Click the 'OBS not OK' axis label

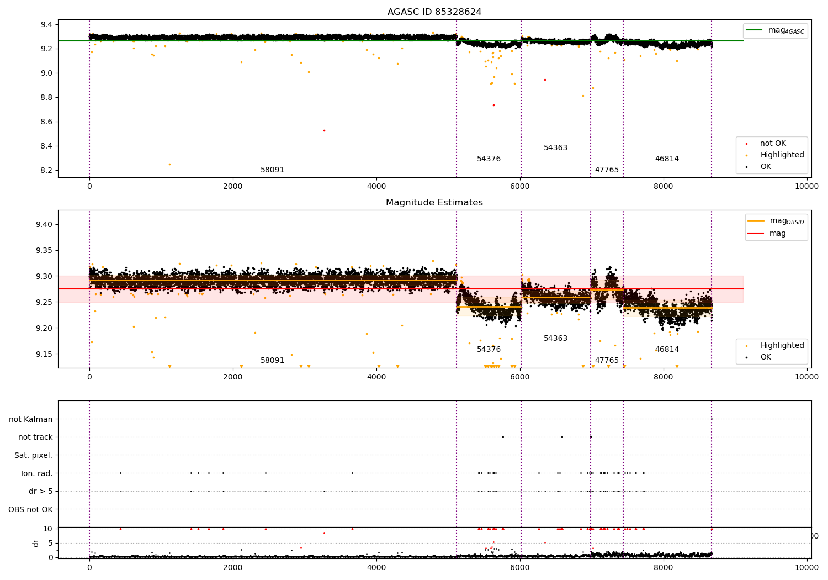(31, 509)
